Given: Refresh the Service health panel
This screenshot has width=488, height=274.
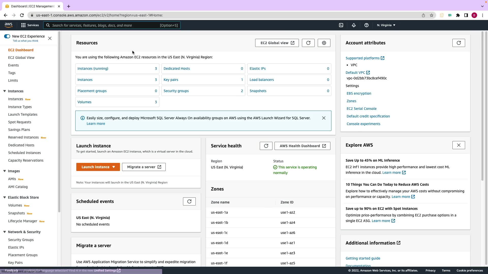Looking at the screenshot, I should [x=266, y=146].
